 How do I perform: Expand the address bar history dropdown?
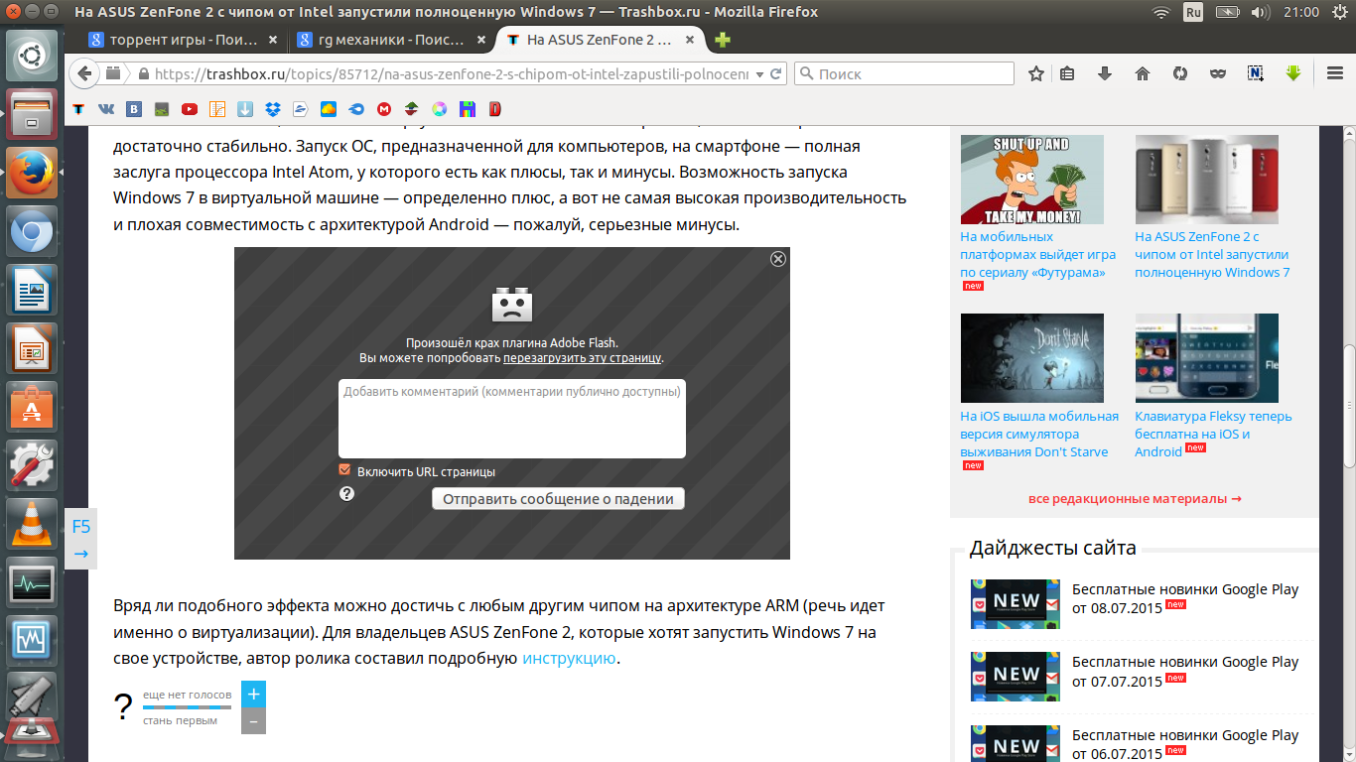pos(759,74)
